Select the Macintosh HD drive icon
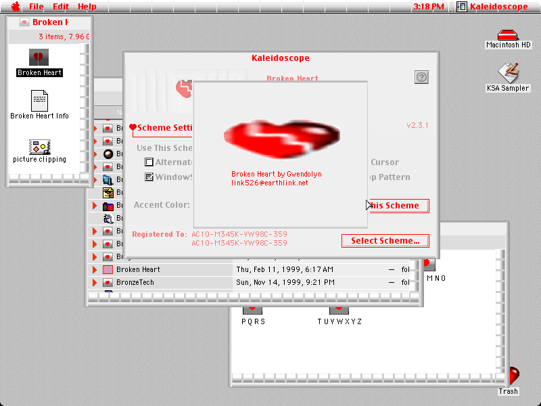The image size is (541, 406). pos(507,35)
